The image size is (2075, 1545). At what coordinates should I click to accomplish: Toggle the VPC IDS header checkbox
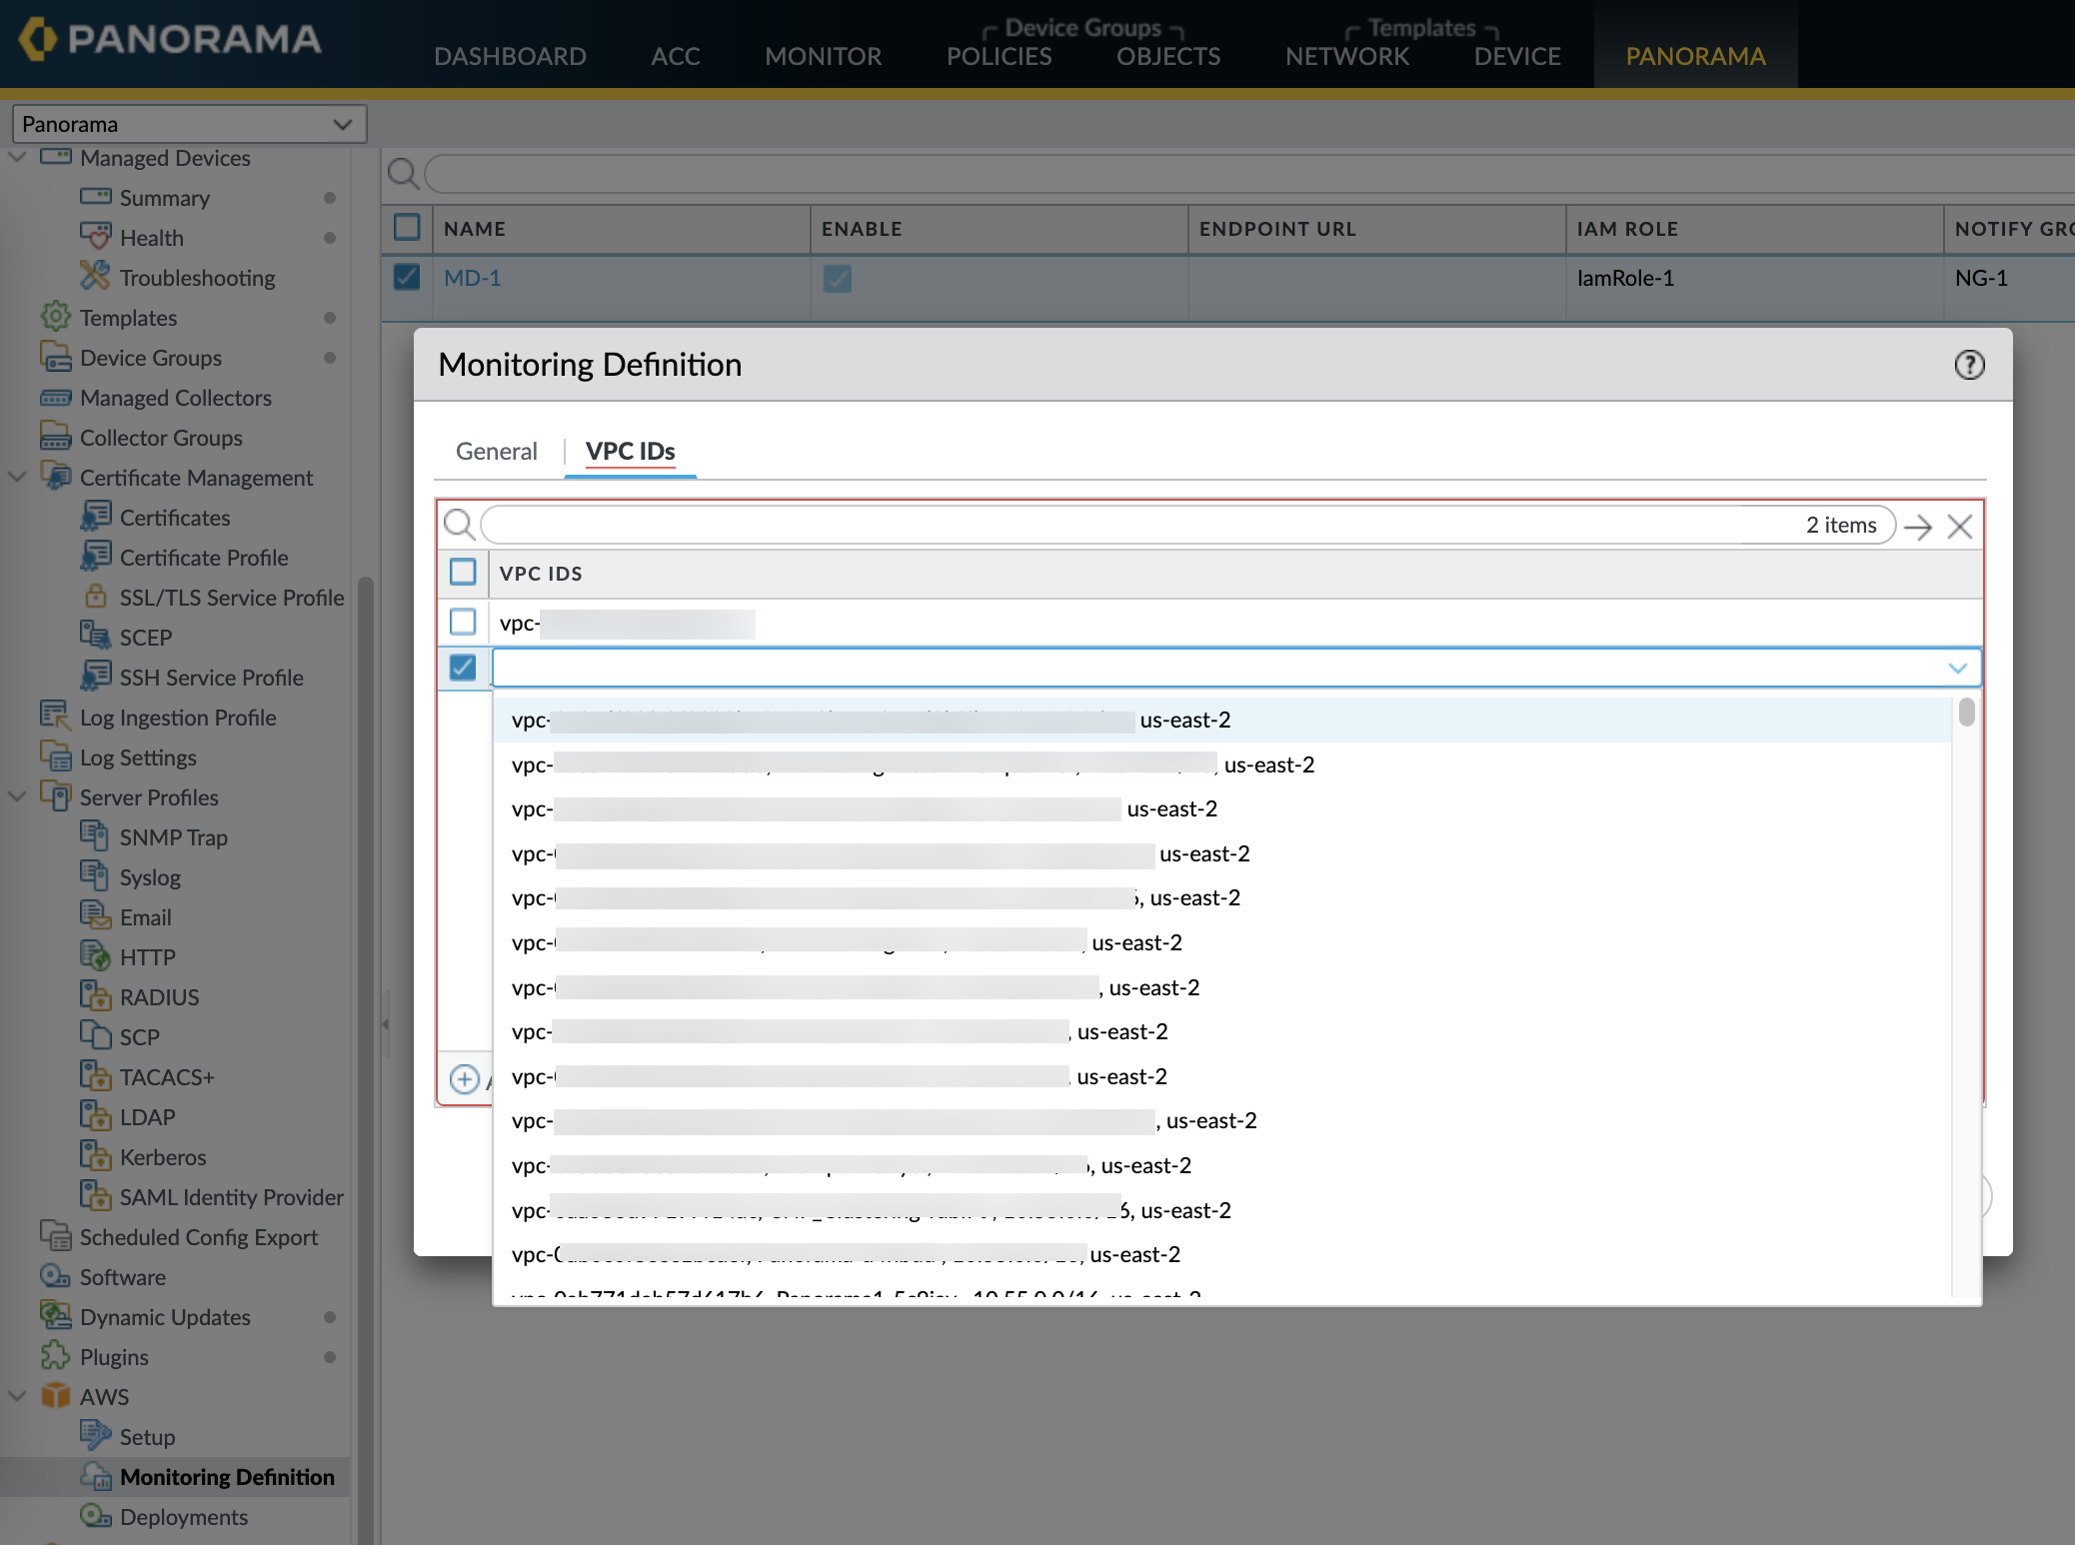(463, 573)
